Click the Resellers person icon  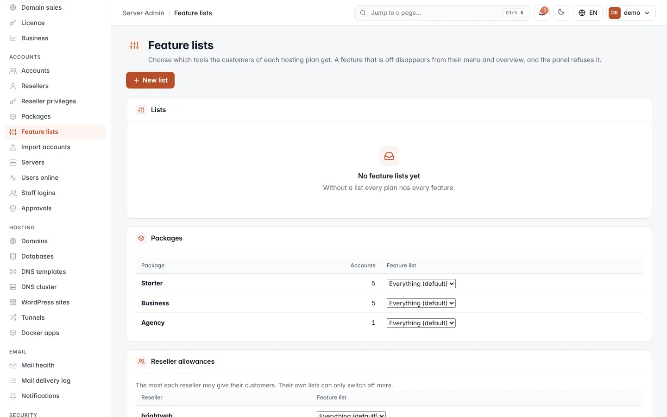[13, 86]
